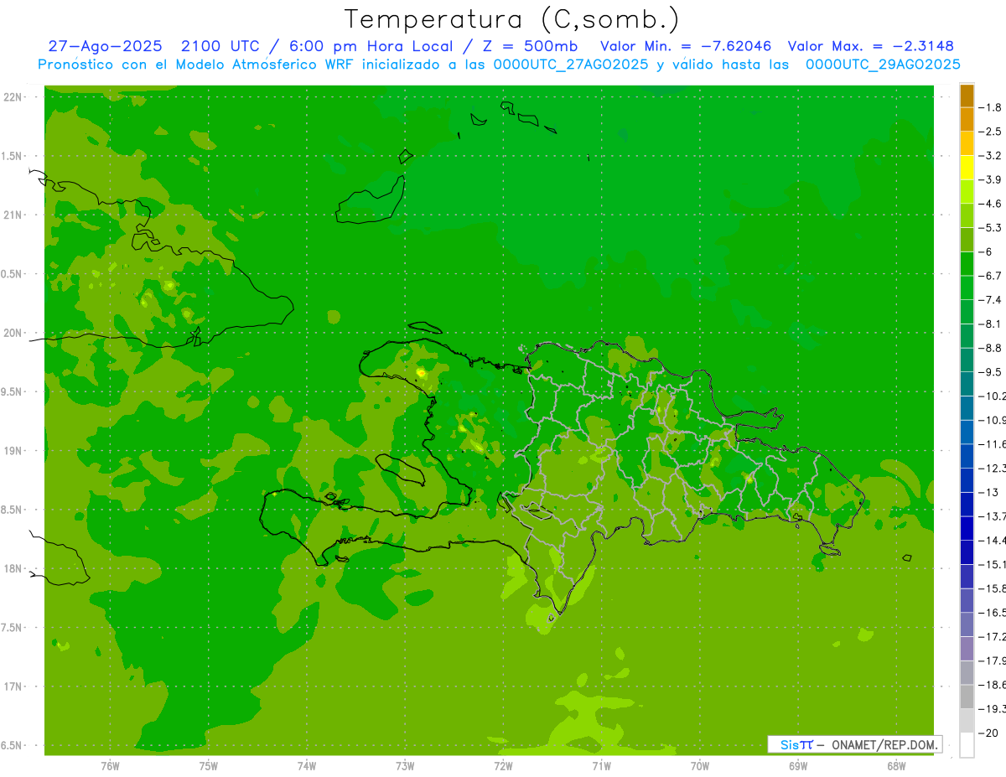Click the 'Valor Max. = -2.3148' readout
Screen dimensions: 1006x777
(871, 47)
